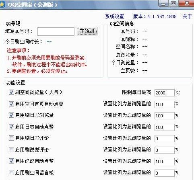Image resolution: width=194 pixels, height=180 pixels.
Task: Click the 限制每日最高 label
Action: tap(136, 92)
